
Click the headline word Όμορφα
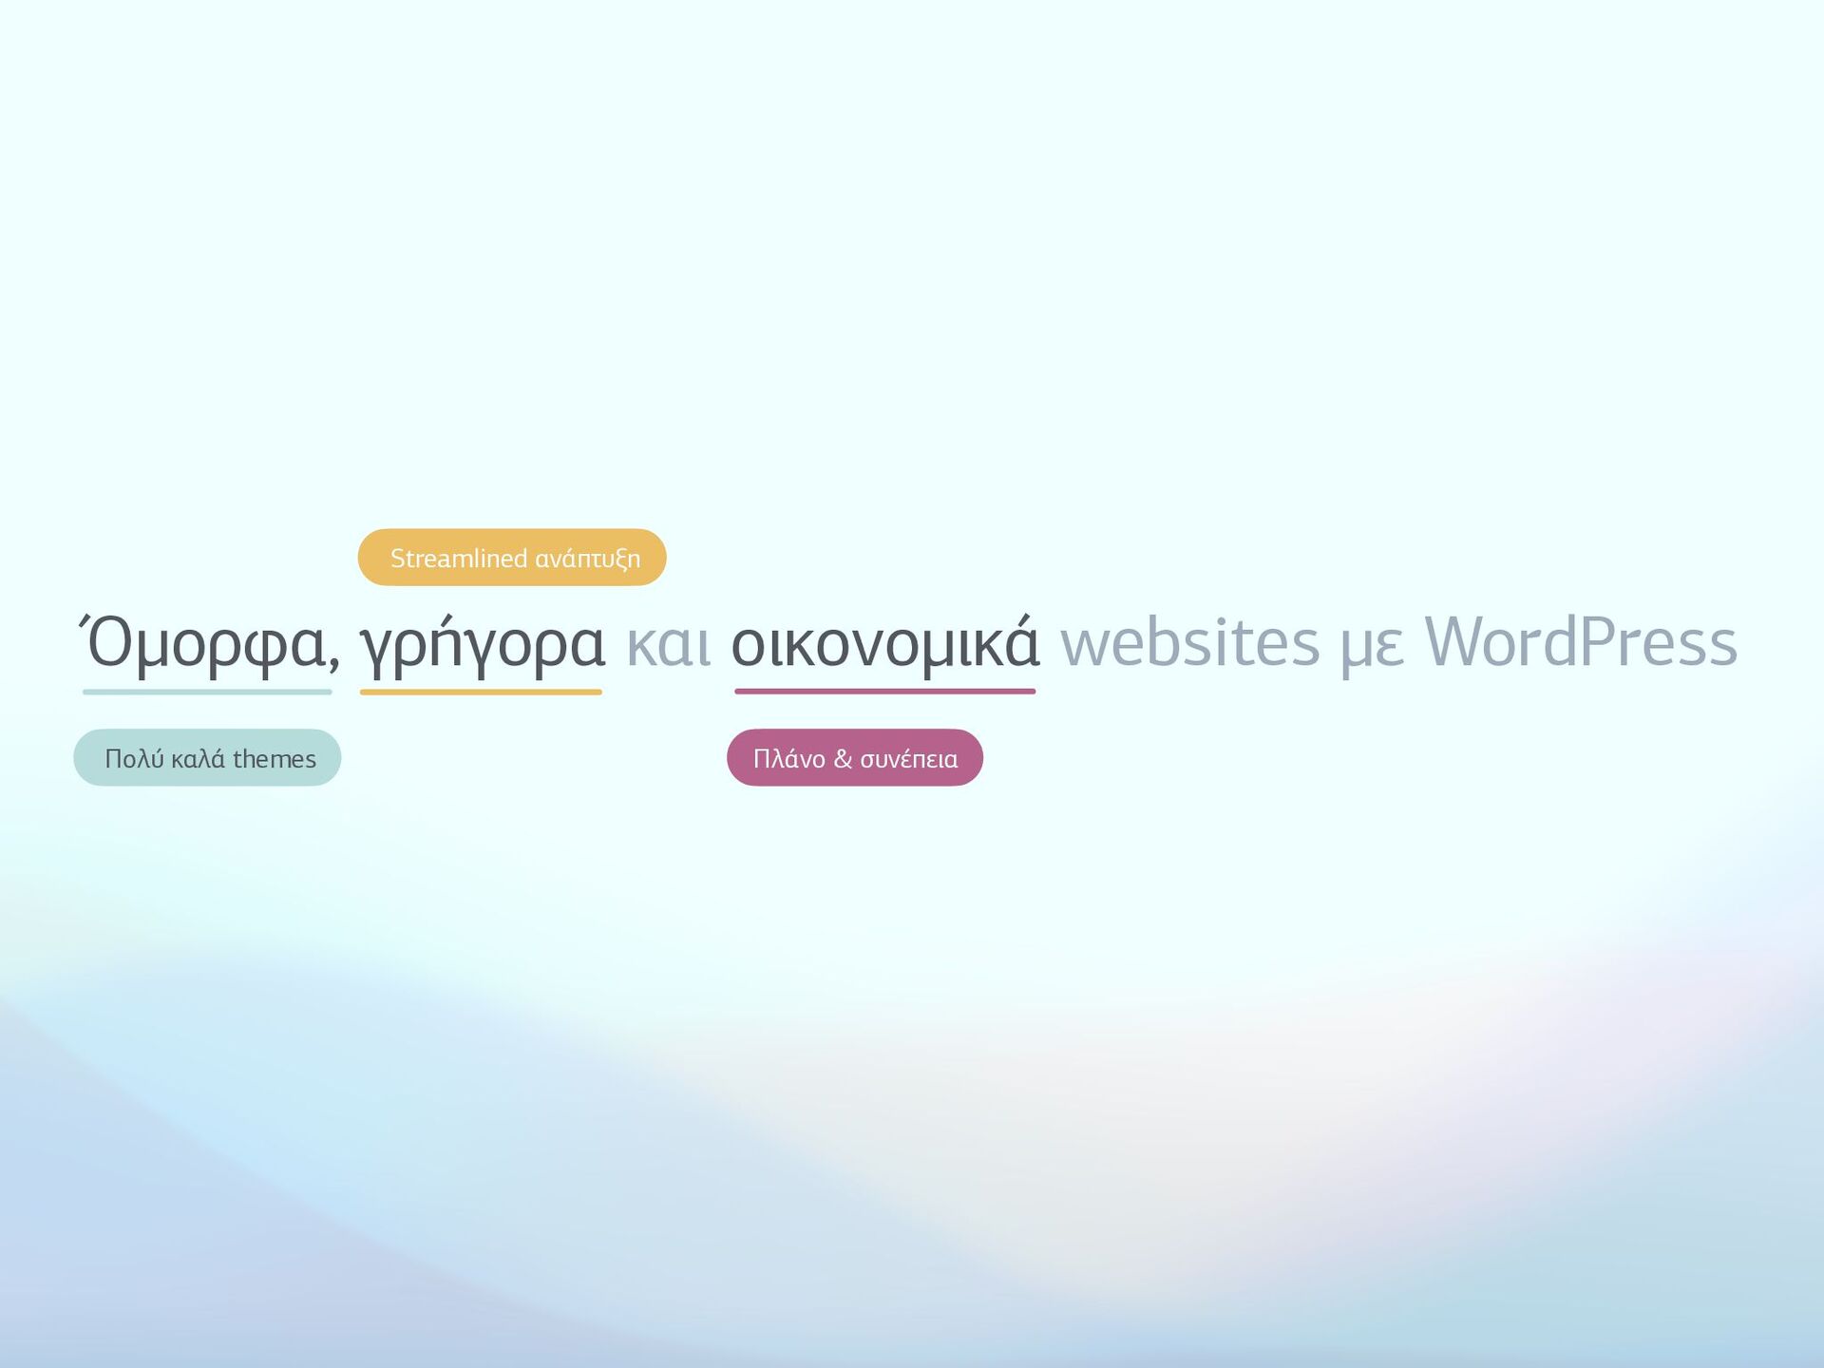204,644
